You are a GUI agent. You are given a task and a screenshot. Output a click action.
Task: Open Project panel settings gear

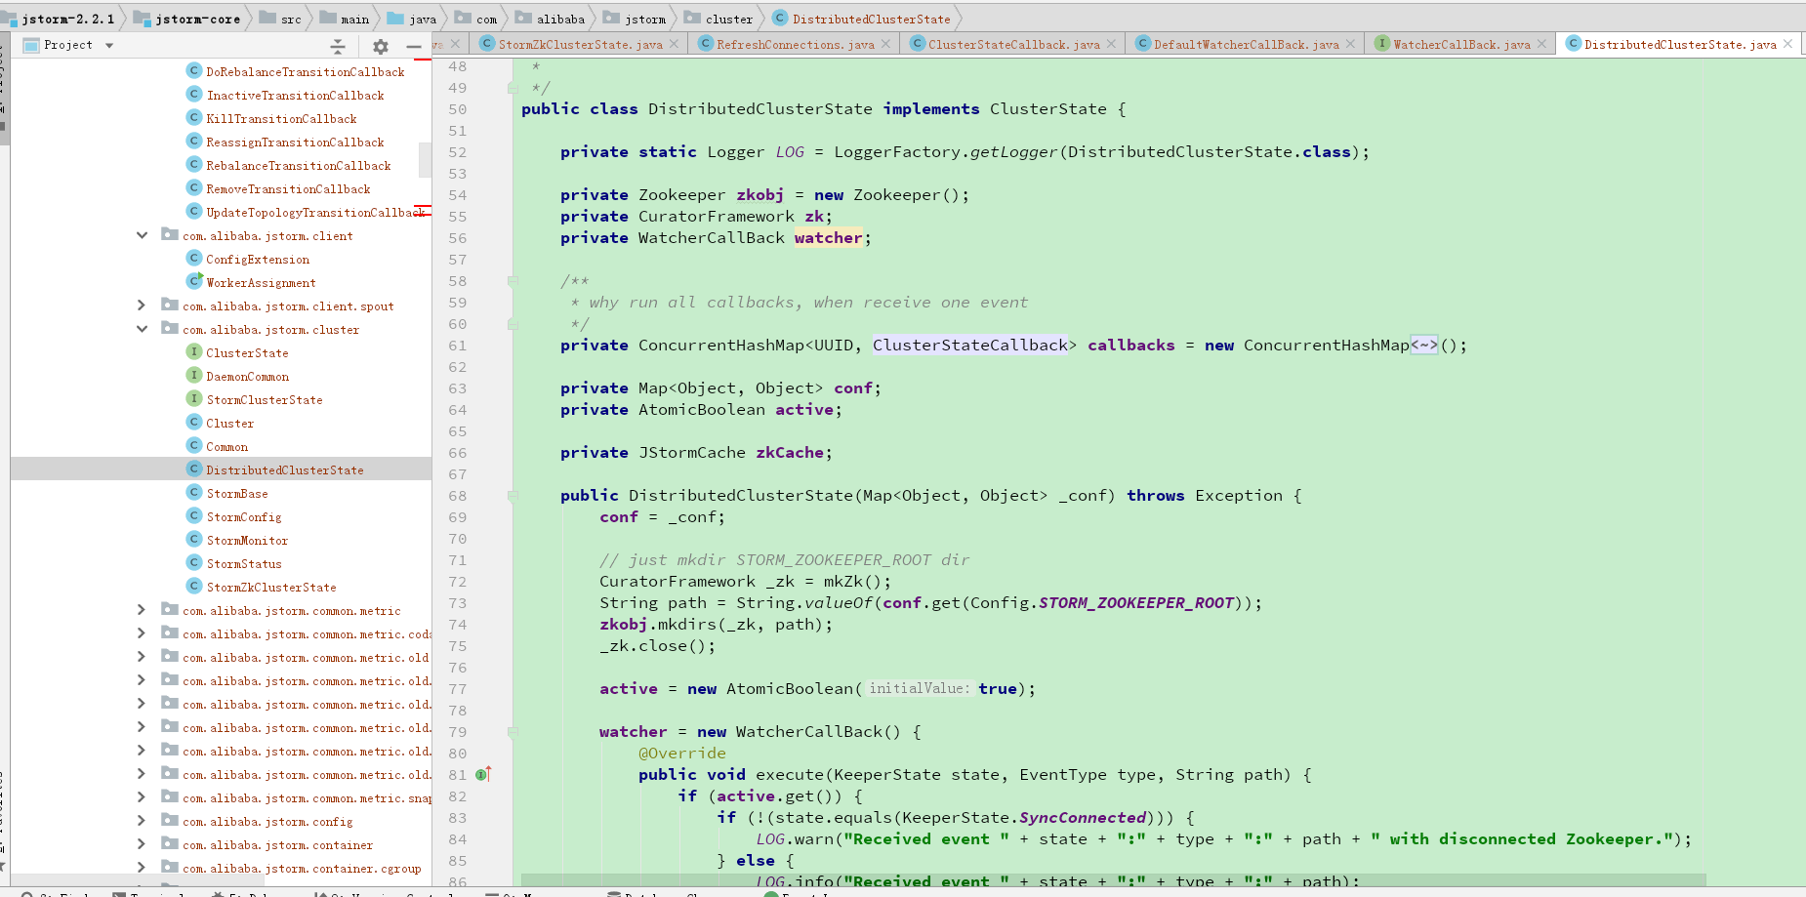(381, 46)
